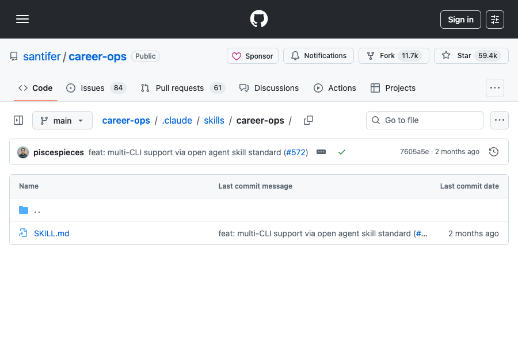Open more file options ellipsis menu

(500, 120)
